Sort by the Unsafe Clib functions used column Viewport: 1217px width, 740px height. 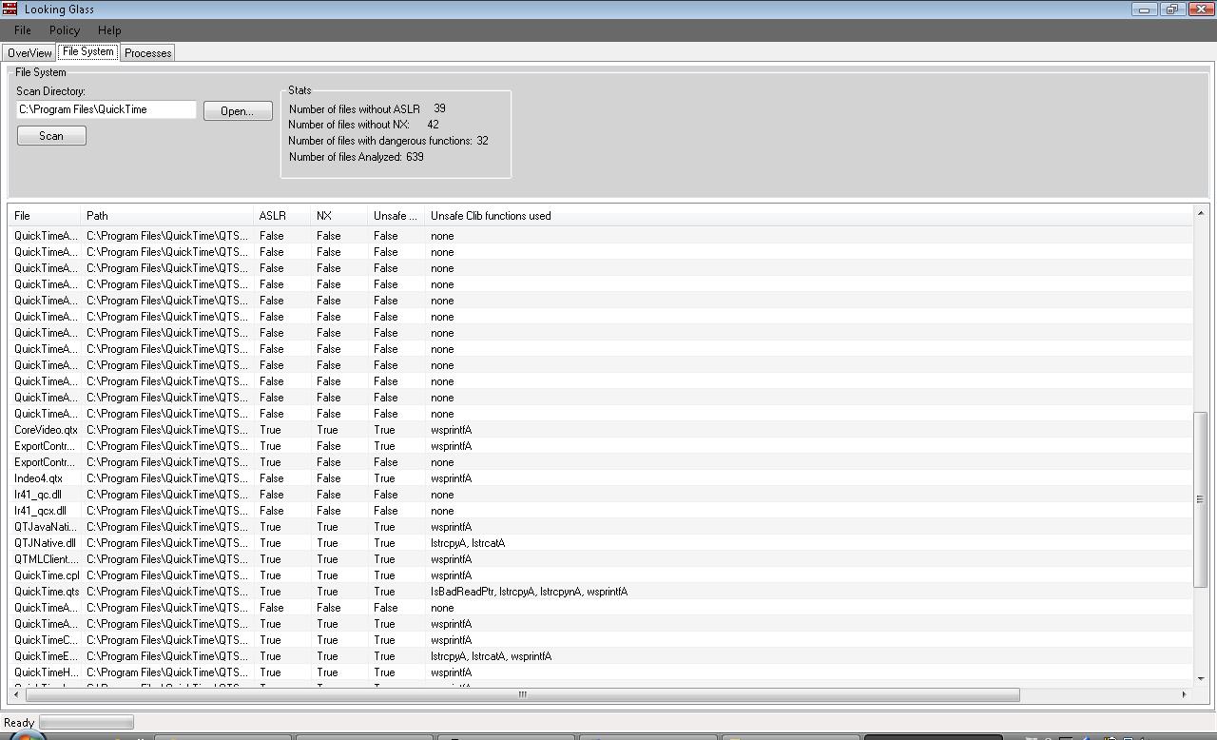click(x=491, y=215)
